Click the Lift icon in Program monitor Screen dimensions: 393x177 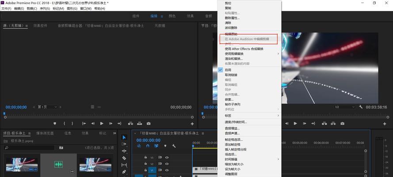point(324,123)
